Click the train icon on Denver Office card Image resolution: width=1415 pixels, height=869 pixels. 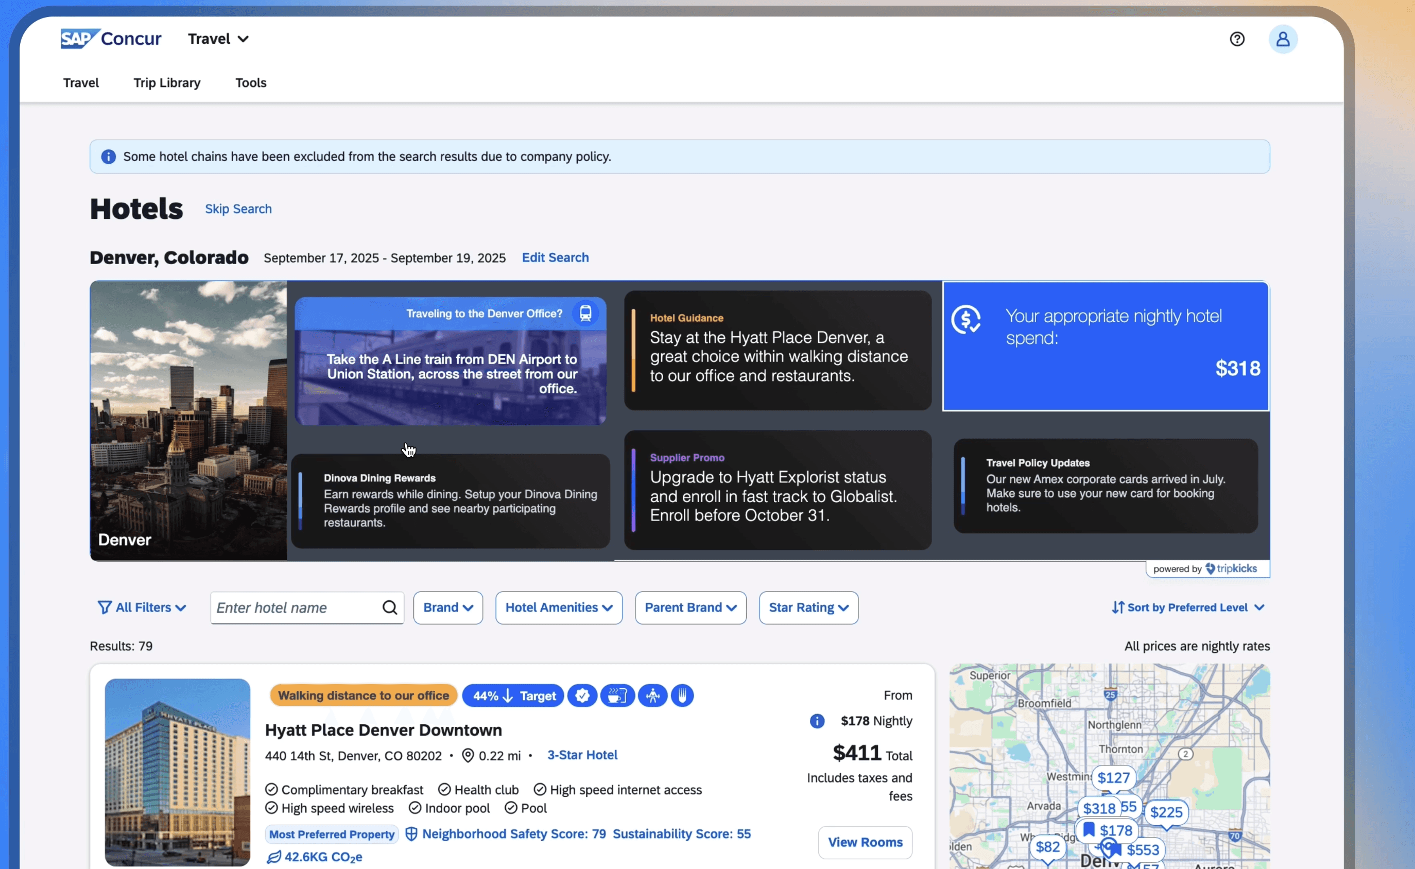[x=585, y=313]
